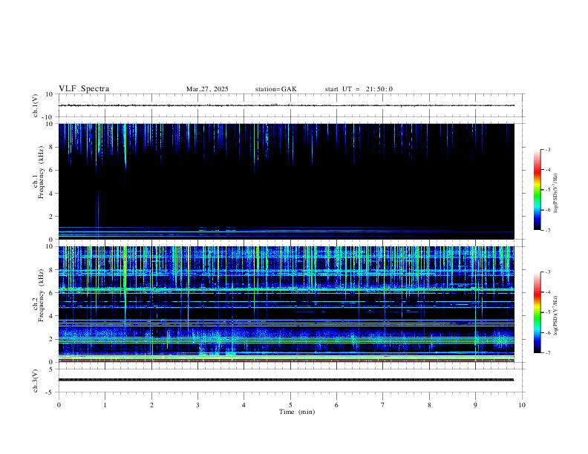Click the bright sferic streak in ch.1 spectrogram near 1.4 min
Viewport: 588px width, 454px height.
tap(125, 147)
